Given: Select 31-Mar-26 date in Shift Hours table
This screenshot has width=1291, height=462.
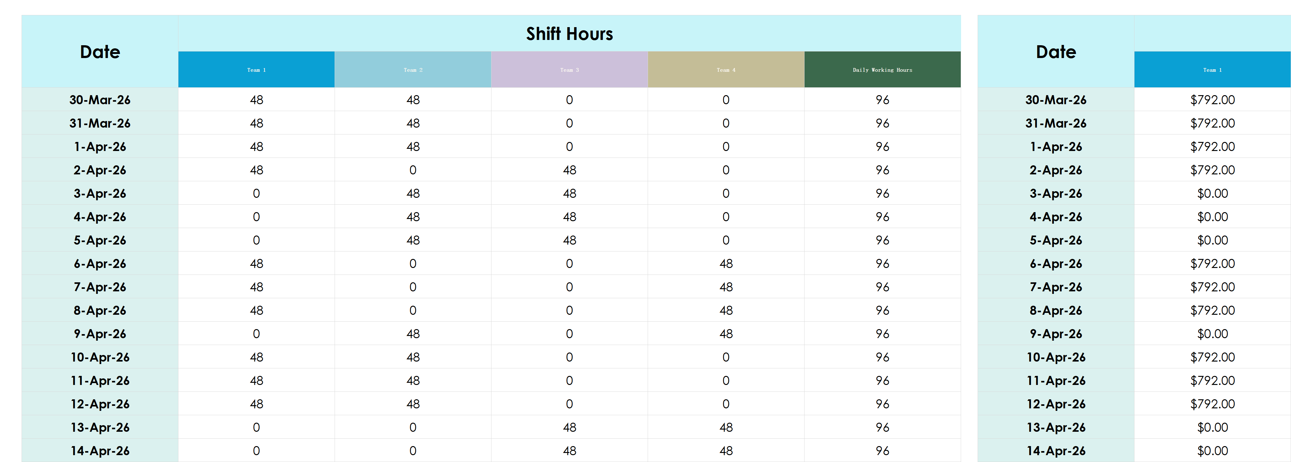Looking at the screenshot, I should pyautogui.click(x=100, y=123).
